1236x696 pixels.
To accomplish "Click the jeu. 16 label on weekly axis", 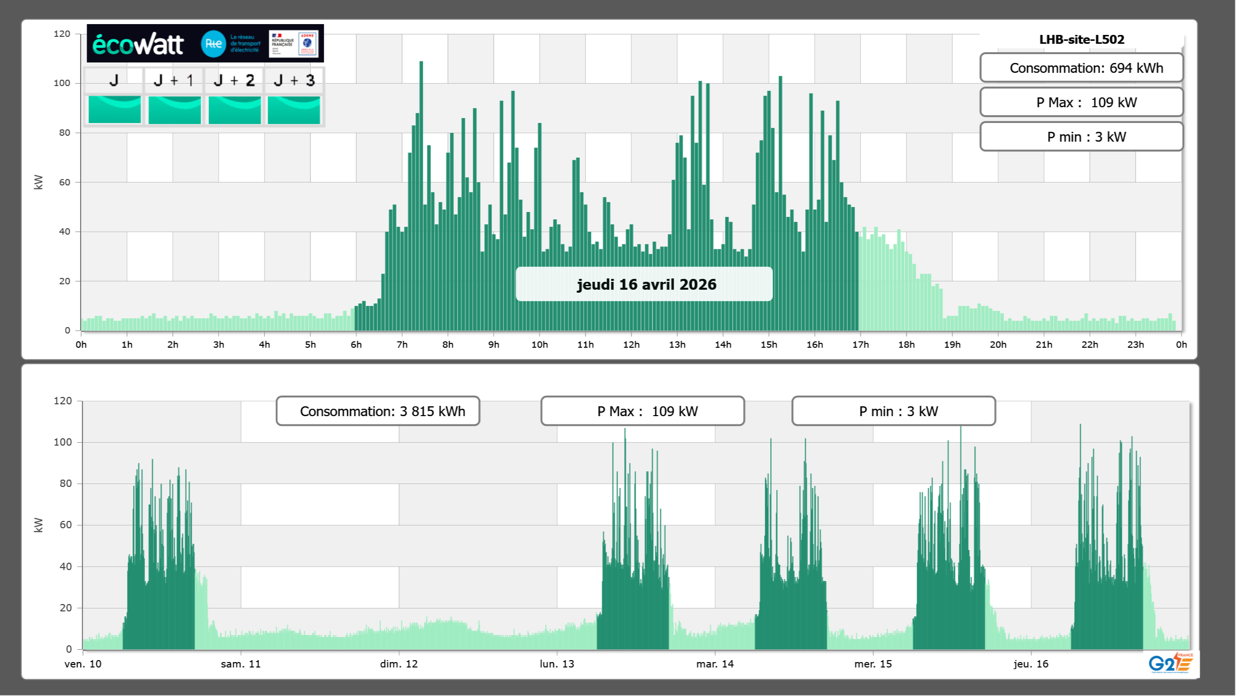I will (1031, 664).
